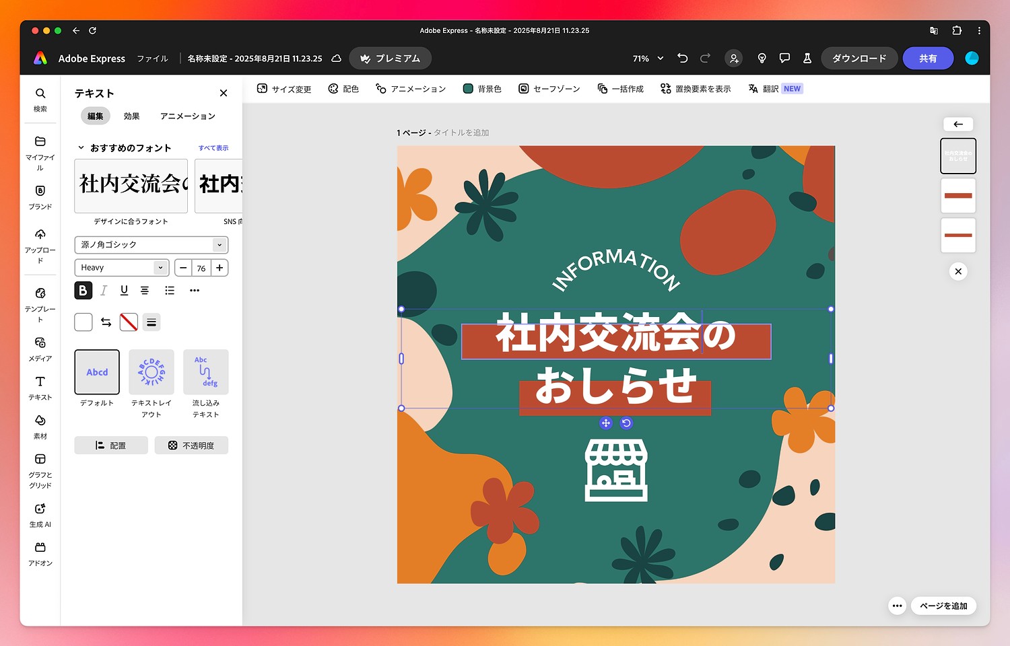
Task: Toggle underline text formatting
Action: 124,291
